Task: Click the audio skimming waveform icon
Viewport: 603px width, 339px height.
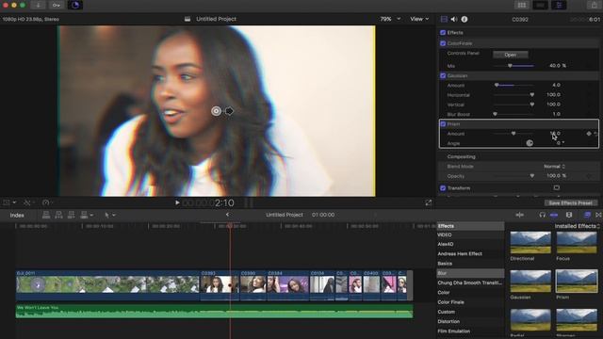Action: tap(519, 215)
